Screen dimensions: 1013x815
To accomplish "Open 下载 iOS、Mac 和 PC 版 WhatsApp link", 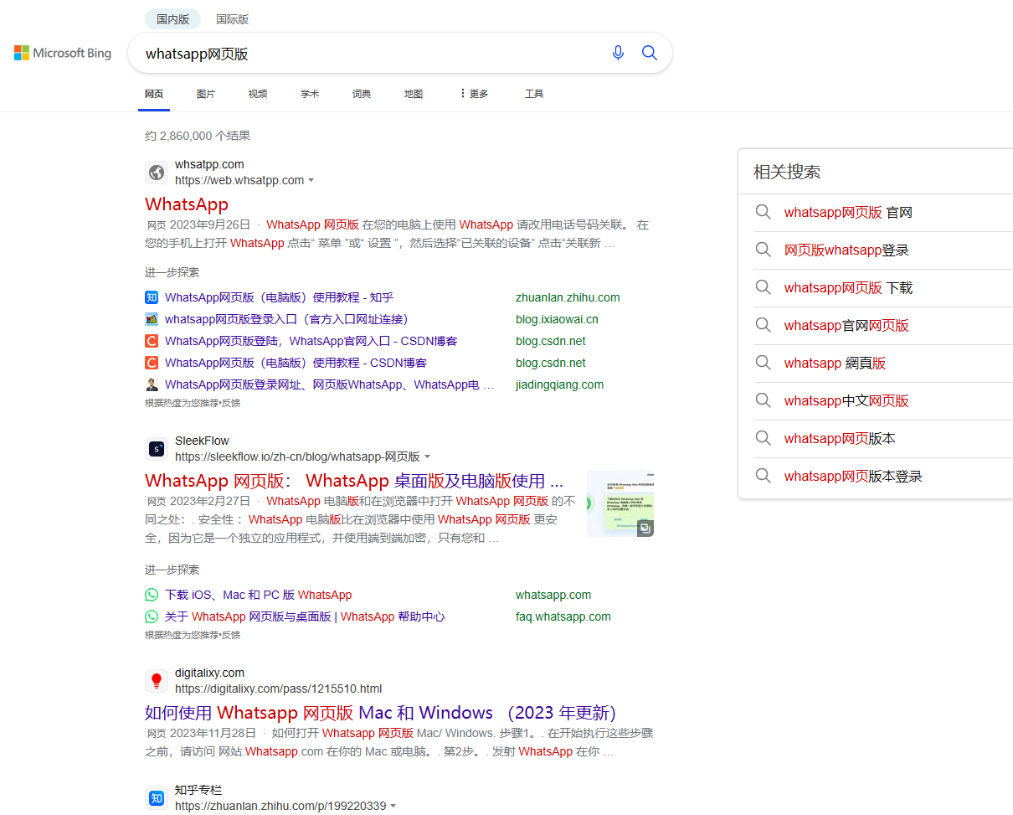I will tap(258, 595).
